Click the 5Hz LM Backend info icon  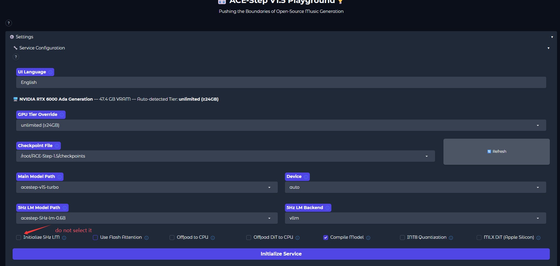pyautogui.click(x=327, y=208)
